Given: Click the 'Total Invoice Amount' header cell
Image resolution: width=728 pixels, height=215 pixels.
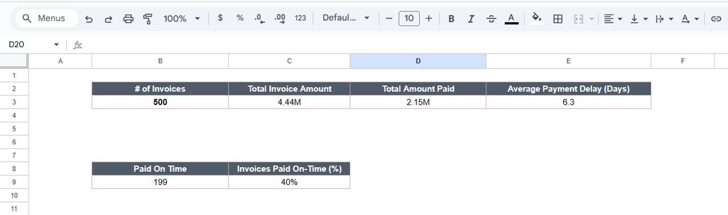Looking at the screenshot, I should click(289, 89).
